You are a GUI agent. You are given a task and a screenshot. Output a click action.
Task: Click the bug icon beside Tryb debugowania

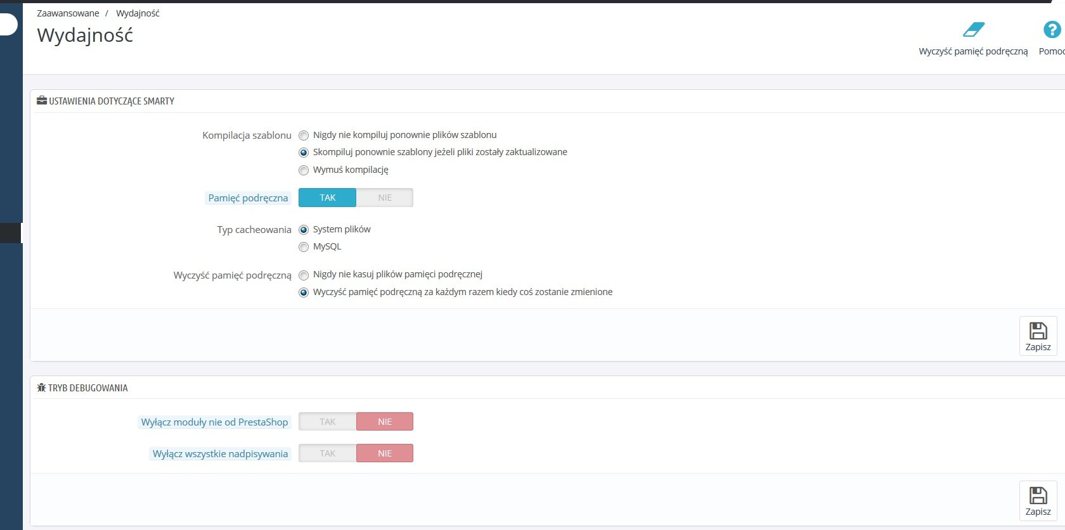pyautogui.click(x=42, y=388)
